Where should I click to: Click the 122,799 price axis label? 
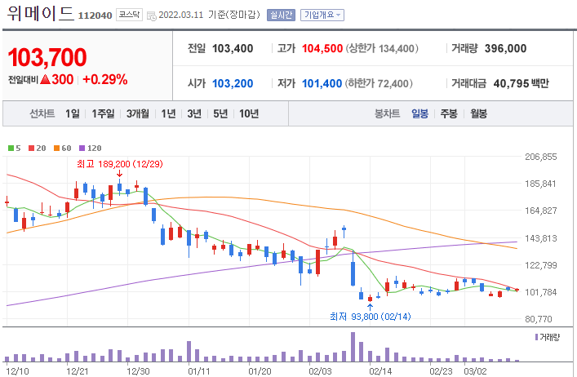click(x=541, y=265)
